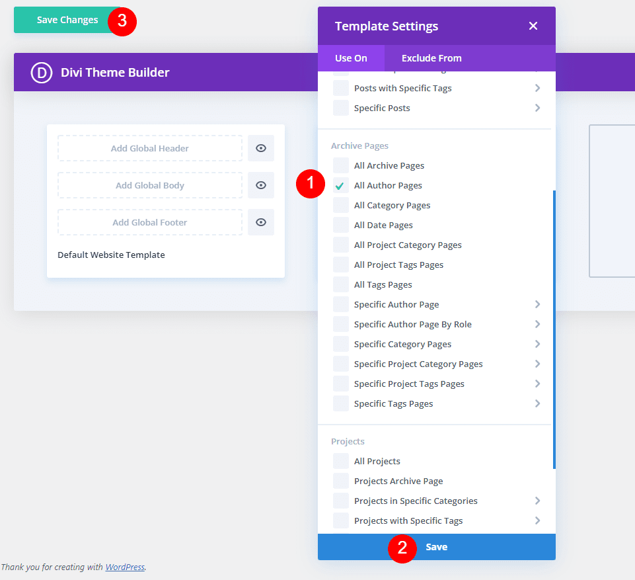The height and width of the screenshot is (580, 635).
Task: Switch to the Exclude From tab
Action: (431, 58)
